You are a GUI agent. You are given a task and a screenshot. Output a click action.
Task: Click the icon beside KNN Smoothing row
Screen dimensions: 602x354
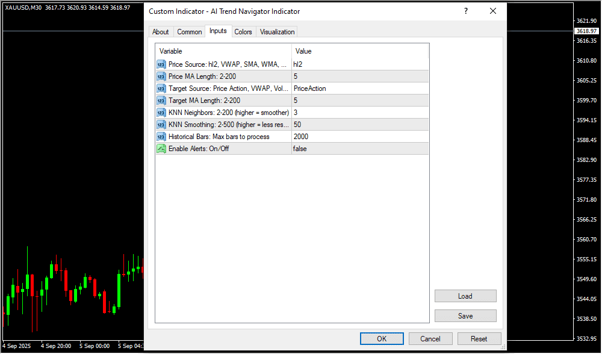click(x=161, y=125)
